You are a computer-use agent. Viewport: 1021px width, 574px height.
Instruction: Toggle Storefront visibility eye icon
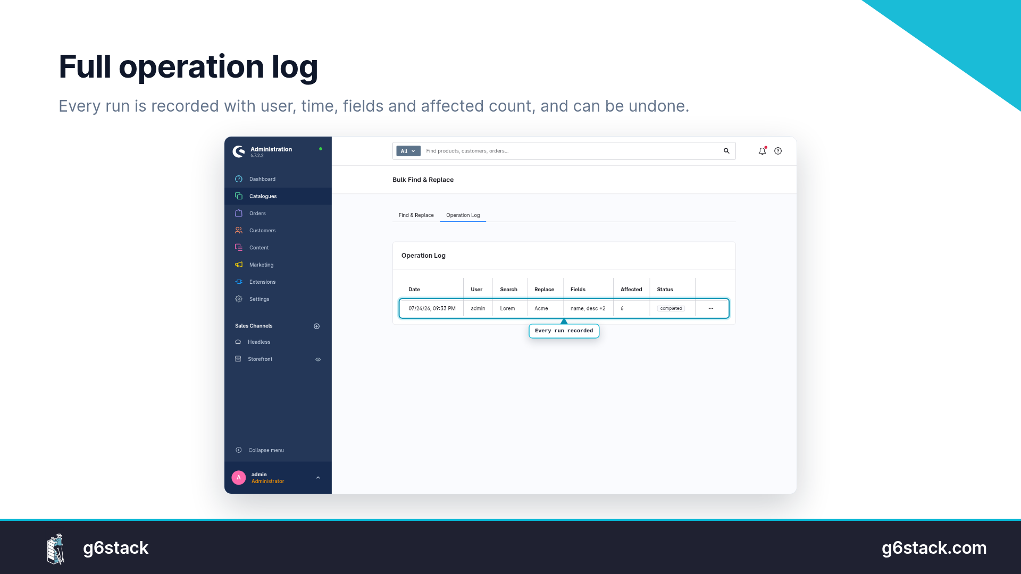(318, 359)
